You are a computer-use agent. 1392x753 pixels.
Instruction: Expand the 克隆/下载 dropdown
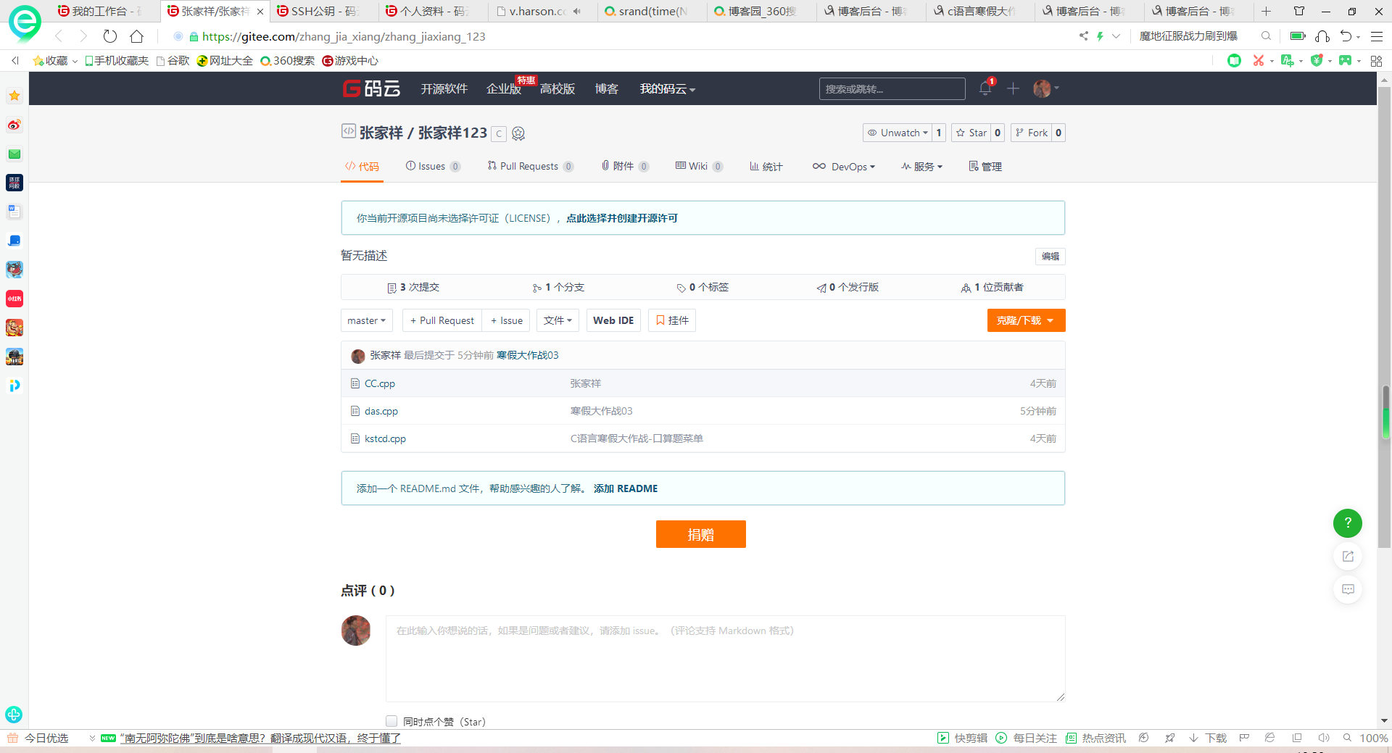(x=1026, y=320)
